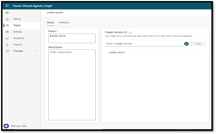216x134 pixels.
Task: Focus the Description text area
Action: [x=72, y=85]
